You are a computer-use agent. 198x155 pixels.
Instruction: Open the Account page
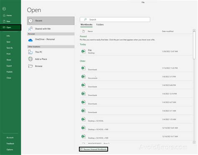pos(10,137)
